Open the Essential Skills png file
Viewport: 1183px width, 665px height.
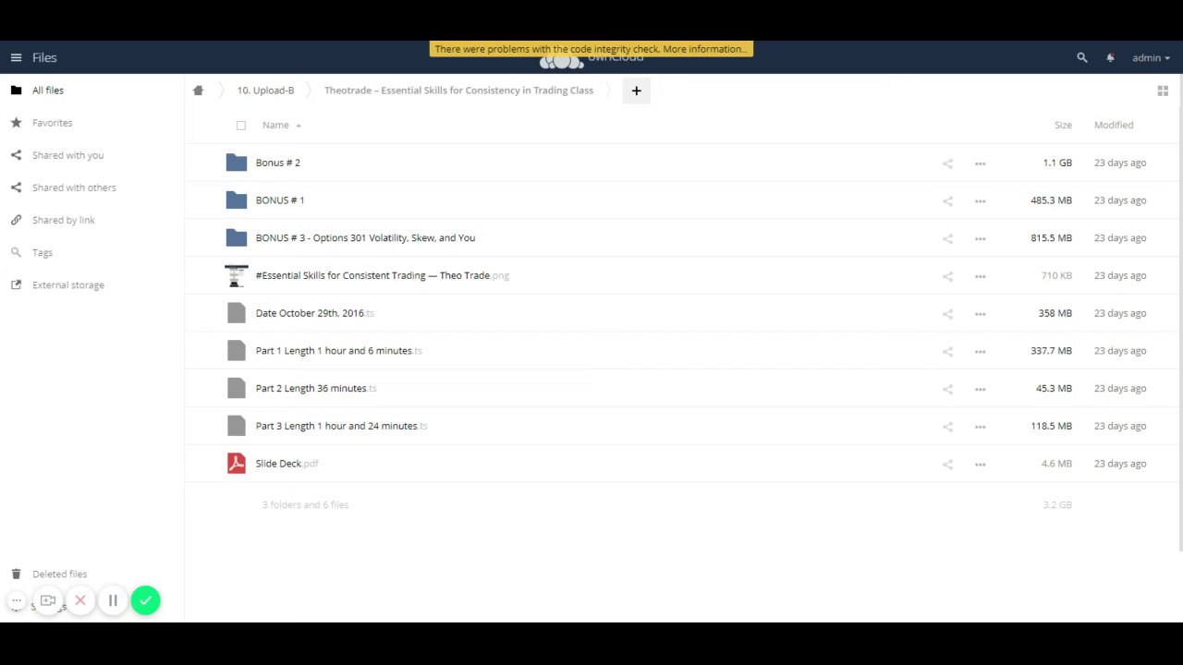point(383,275)
